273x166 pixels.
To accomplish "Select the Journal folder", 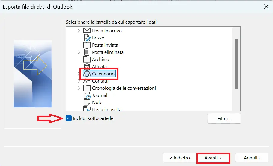I will pos(100,95).
